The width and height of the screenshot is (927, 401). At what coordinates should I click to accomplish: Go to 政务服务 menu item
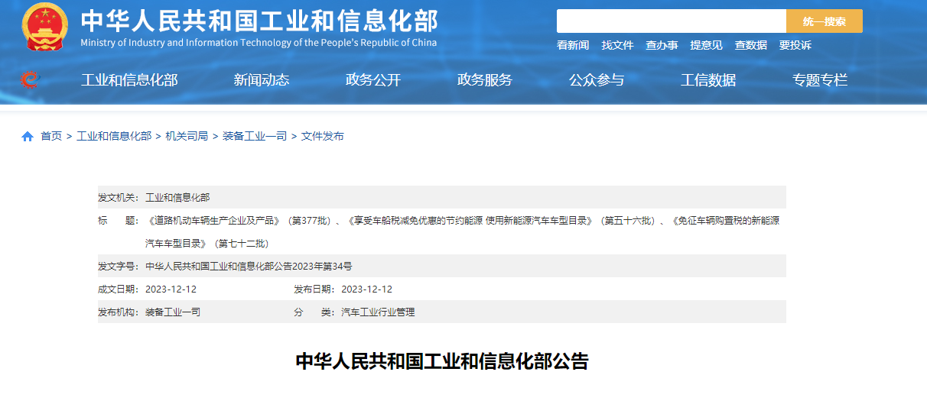485,80
